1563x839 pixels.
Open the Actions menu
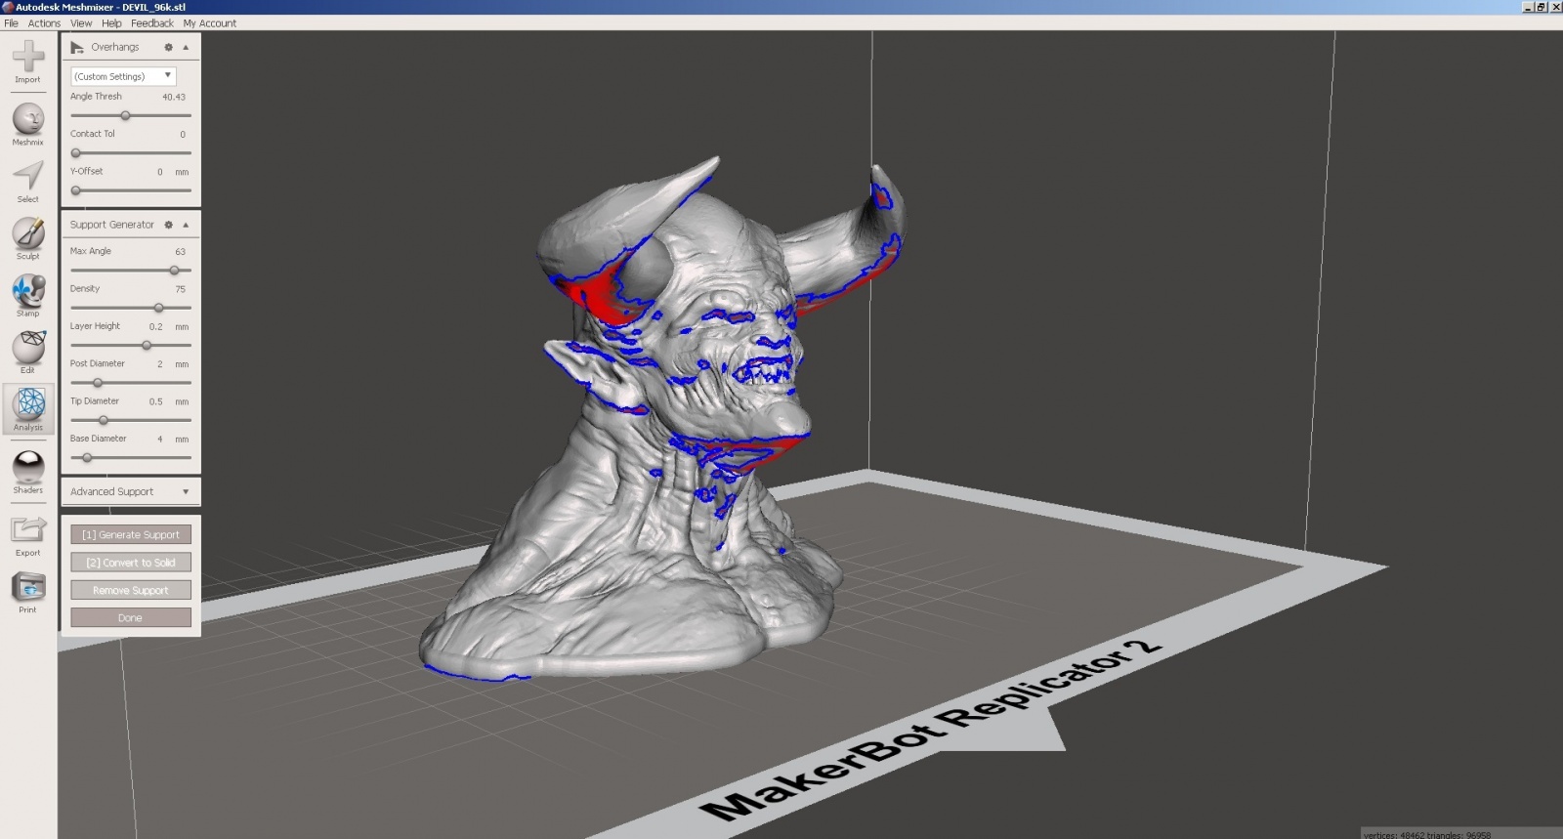44,23
